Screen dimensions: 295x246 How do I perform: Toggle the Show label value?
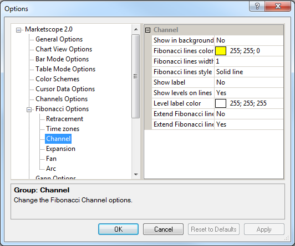[249, 82]
